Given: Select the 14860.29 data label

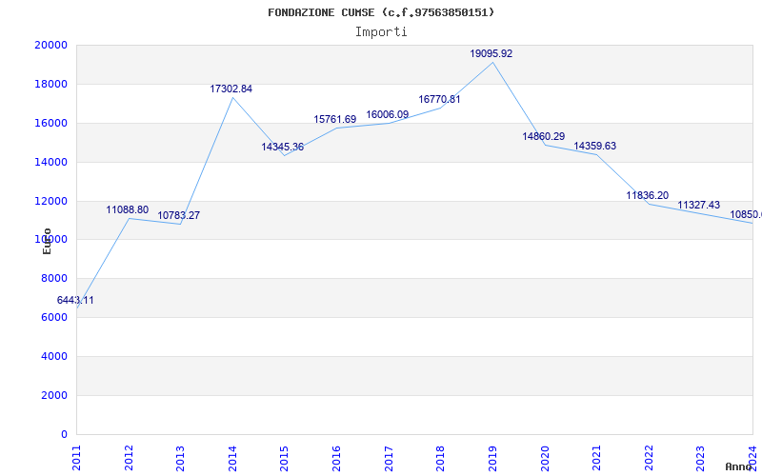Looking at the screenshot, I should [x=543, y=136].
